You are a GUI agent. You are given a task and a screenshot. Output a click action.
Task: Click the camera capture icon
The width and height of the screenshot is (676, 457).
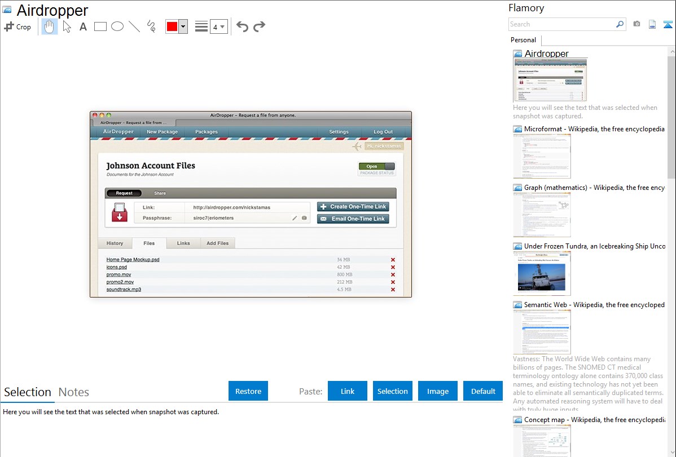(x=637, y=24)
